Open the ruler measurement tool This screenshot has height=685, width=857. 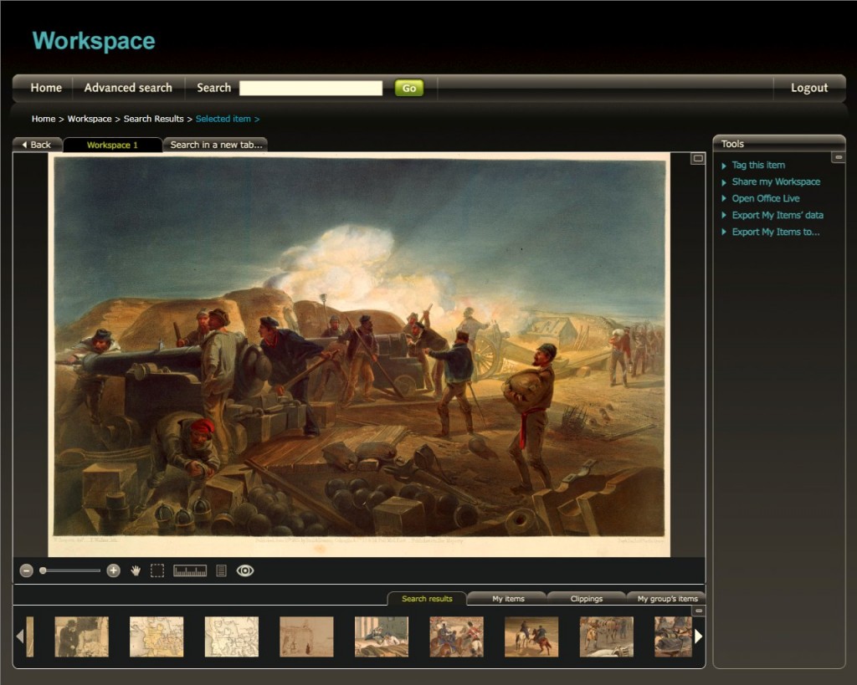[x=190, y=570]
